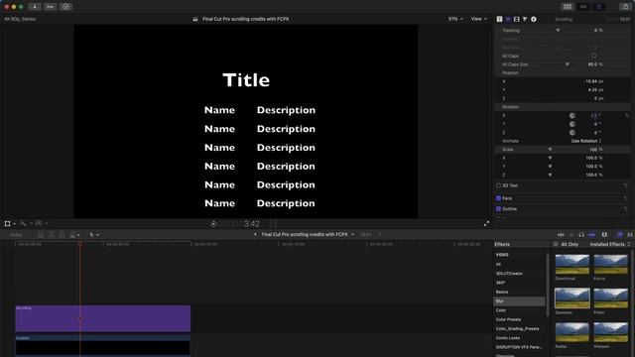This screenshot has width=635, height=357.
Task: Click the Rotation X value field
Action: pos(594,116)
